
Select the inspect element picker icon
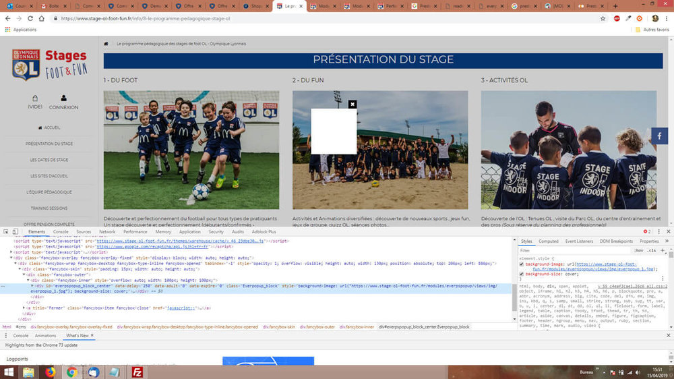click(x=6, y=231)
